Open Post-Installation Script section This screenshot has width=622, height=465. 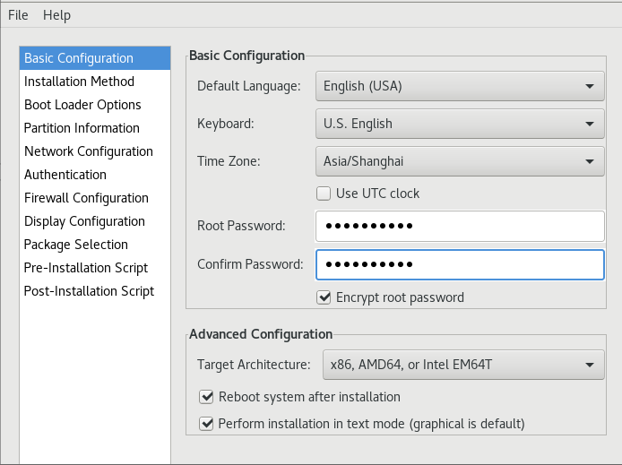(x=89, y=291)
